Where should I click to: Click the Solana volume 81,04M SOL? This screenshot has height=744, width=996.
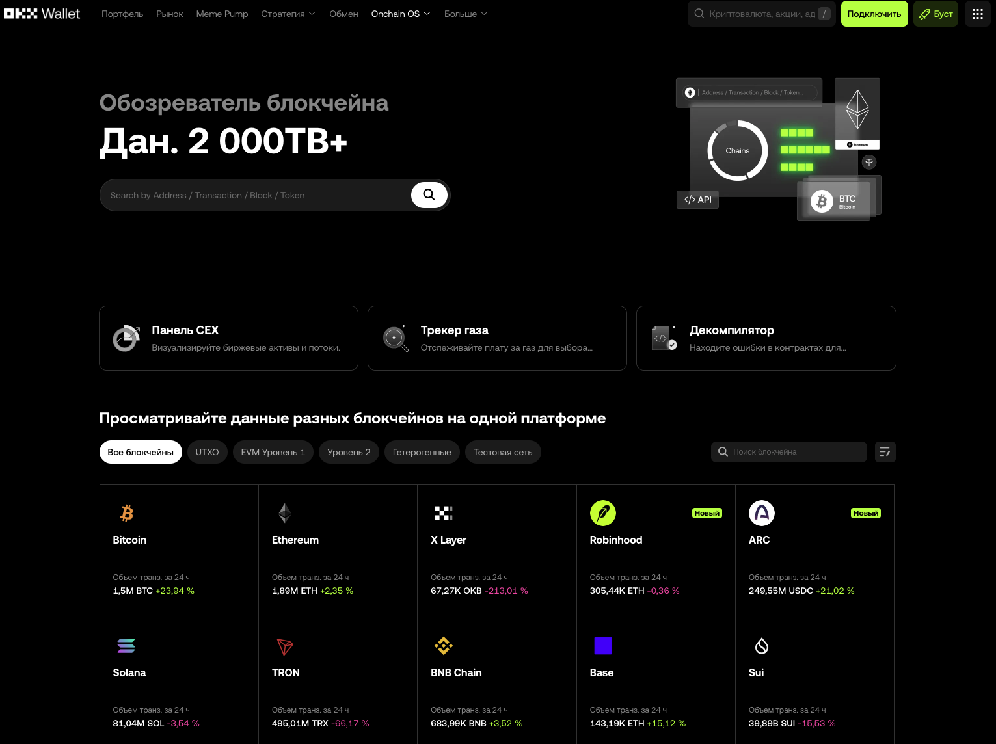pyautogui.click(x=139, y=723)
